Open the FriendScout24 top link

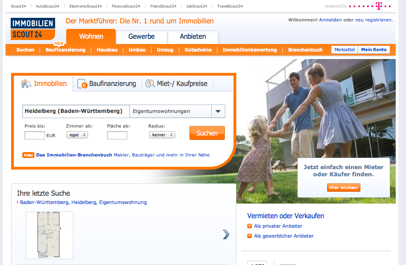click(x=163, y=6)
